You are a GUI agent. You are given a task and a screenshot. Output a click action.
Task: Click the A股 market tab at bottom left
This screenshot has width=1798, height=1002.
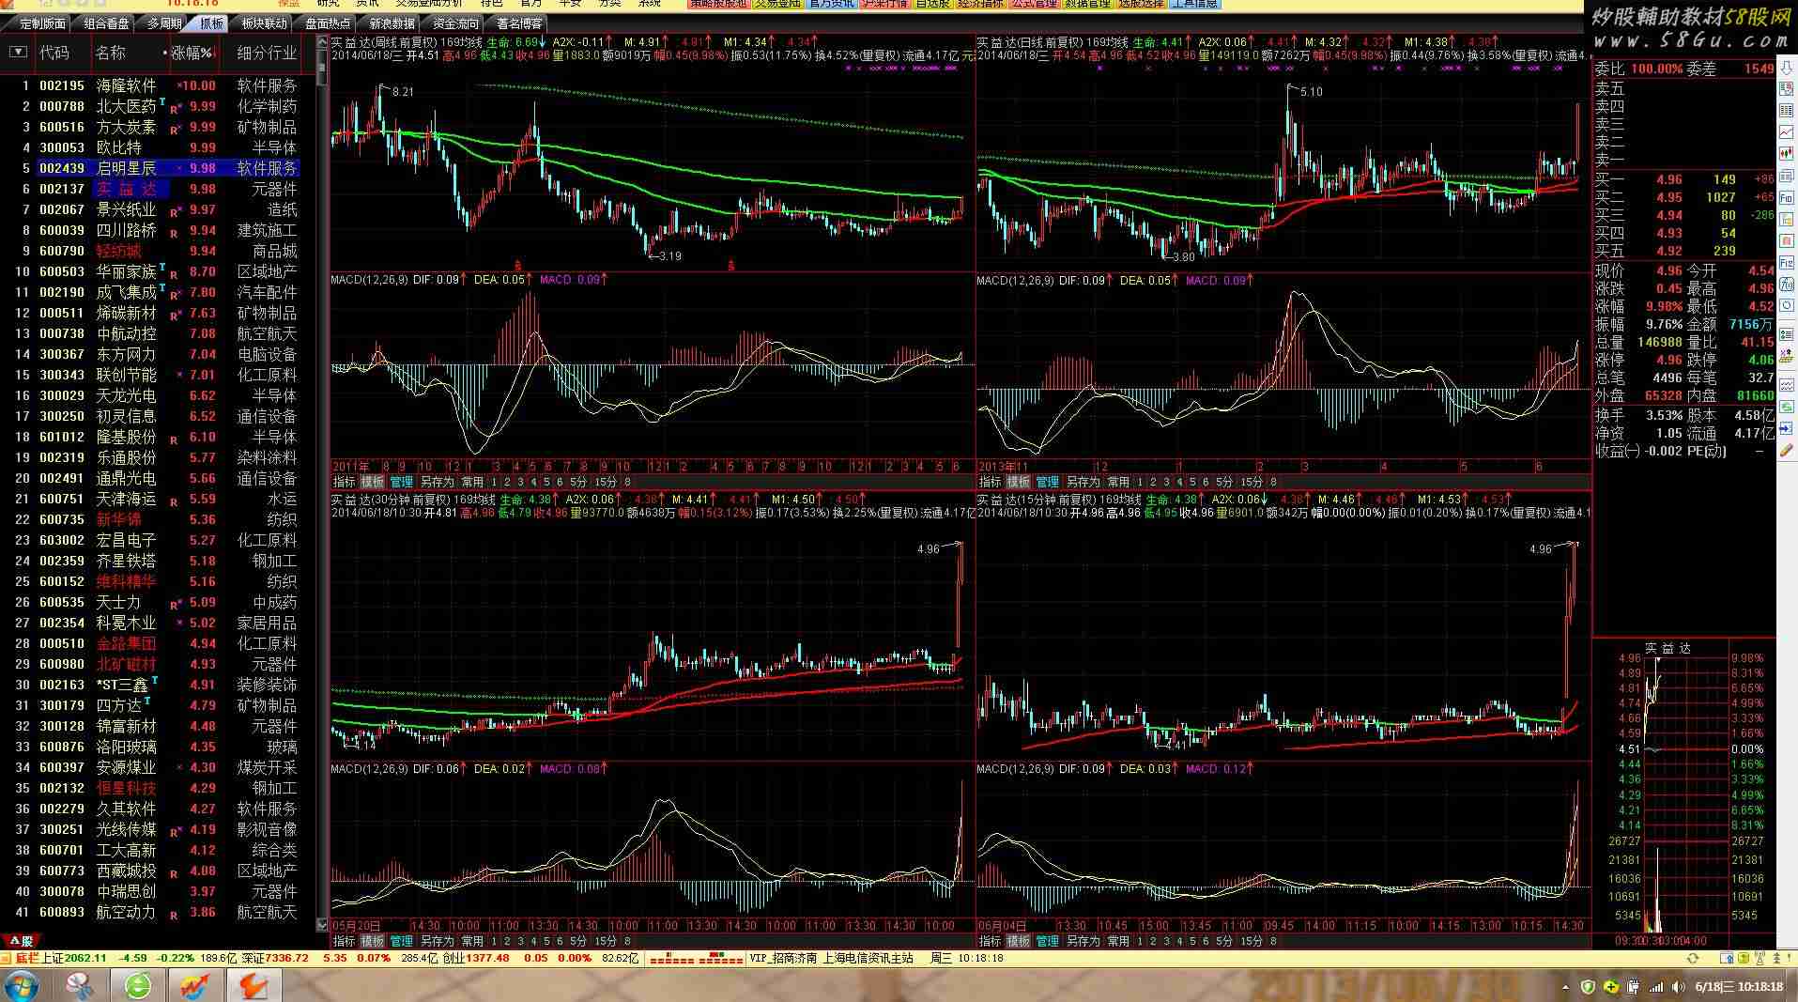coord(21,940)
